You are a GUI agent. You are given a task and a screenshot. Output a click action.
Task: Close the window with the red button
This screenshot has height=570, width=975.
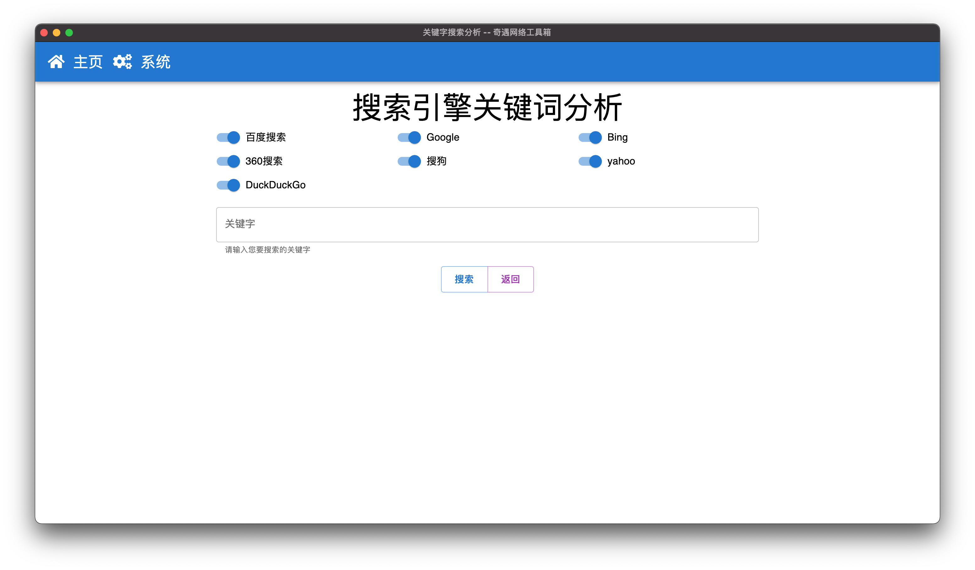pyautogui.click(x=44, y=33)
